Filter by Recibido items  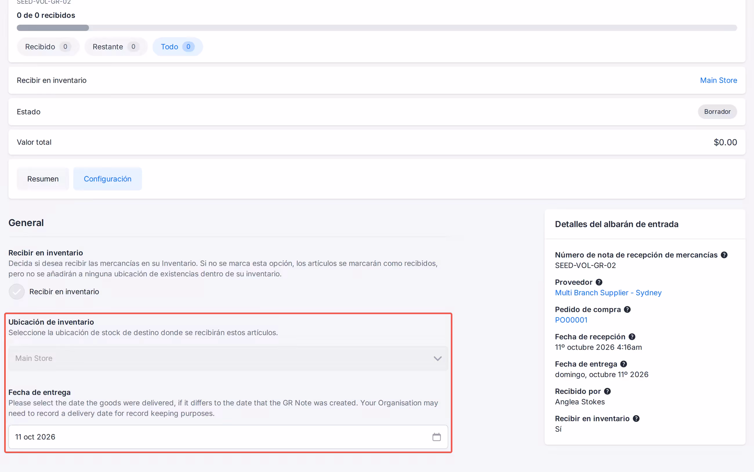[48, 47]
